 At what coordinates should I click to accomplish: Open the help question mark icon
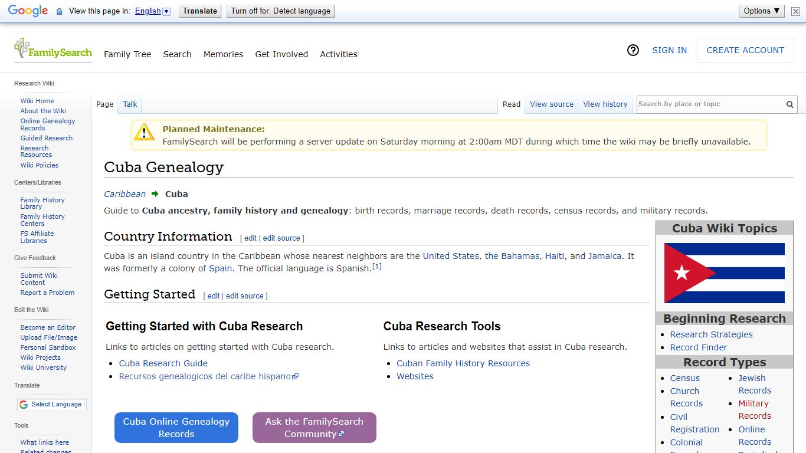[x=633, y=50]
